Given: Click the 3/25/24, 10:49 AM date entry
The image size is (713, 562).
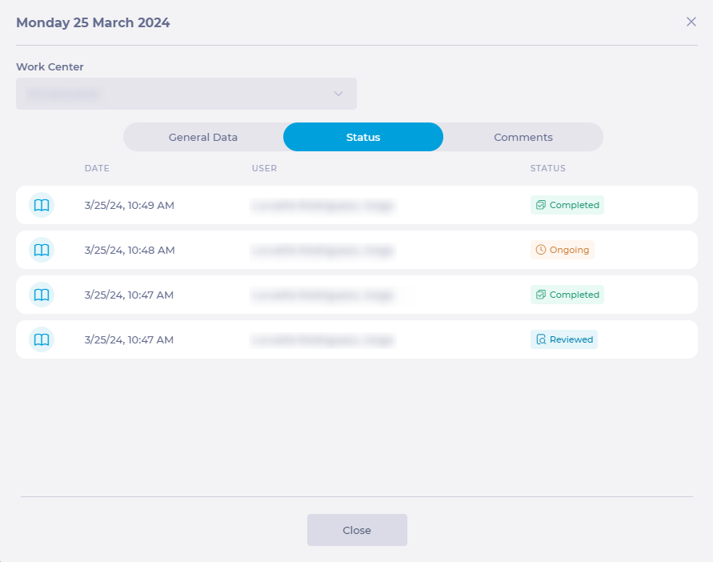Looking at the screenshot, I should 130,205.
